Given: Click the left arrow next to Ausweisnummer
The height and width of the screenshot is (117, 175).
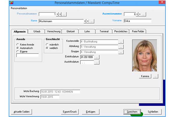Looking at the screenshot, I should coord(137,14).
